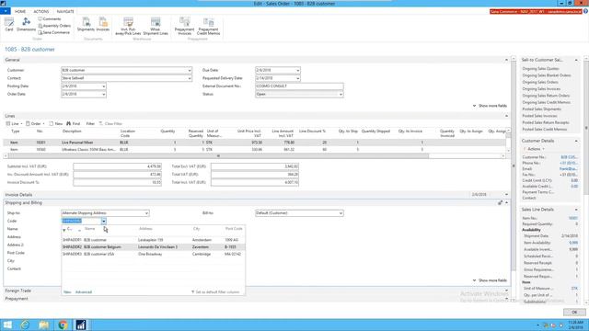Open Prepayment Invoices

(184, 27)
